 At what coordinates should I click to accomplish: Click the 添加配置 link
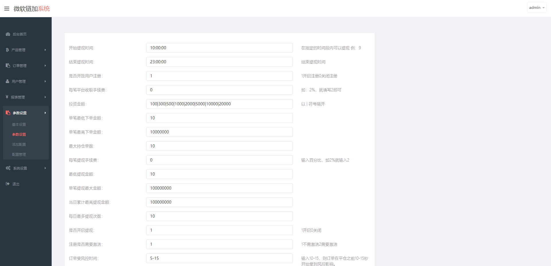19,144
